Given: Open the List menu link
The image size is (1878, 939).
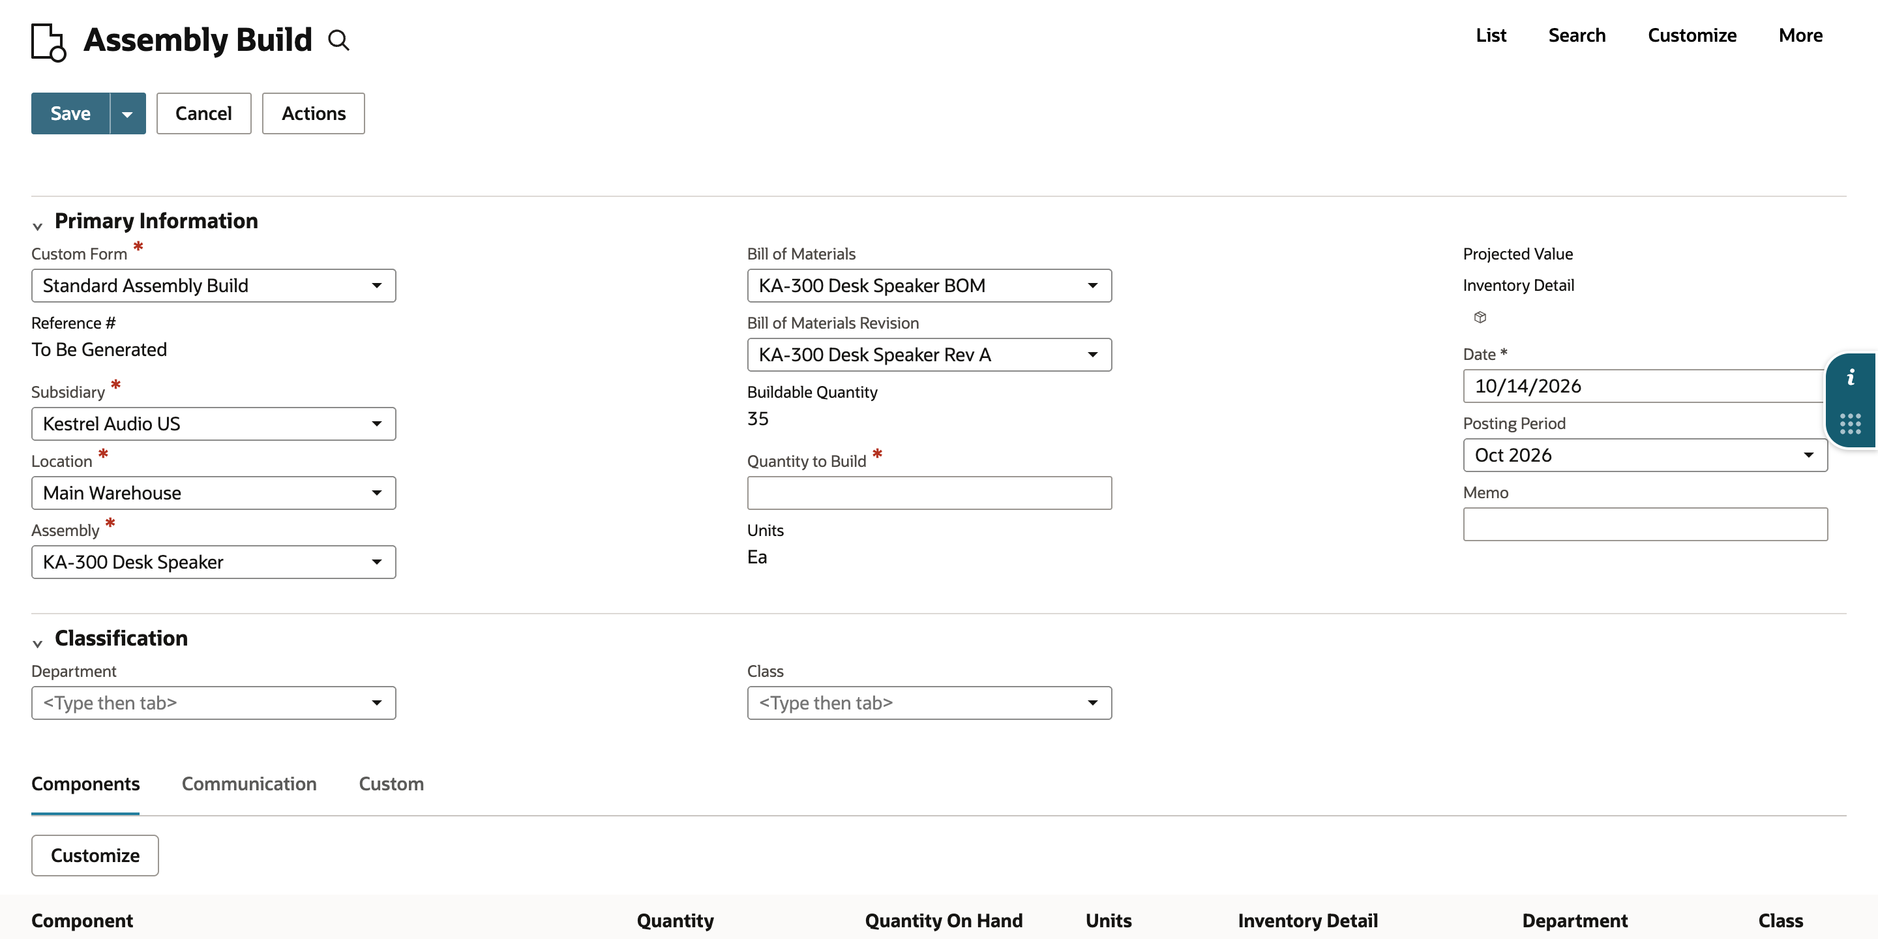Looking at the screenshot, I should point(1491,35).
